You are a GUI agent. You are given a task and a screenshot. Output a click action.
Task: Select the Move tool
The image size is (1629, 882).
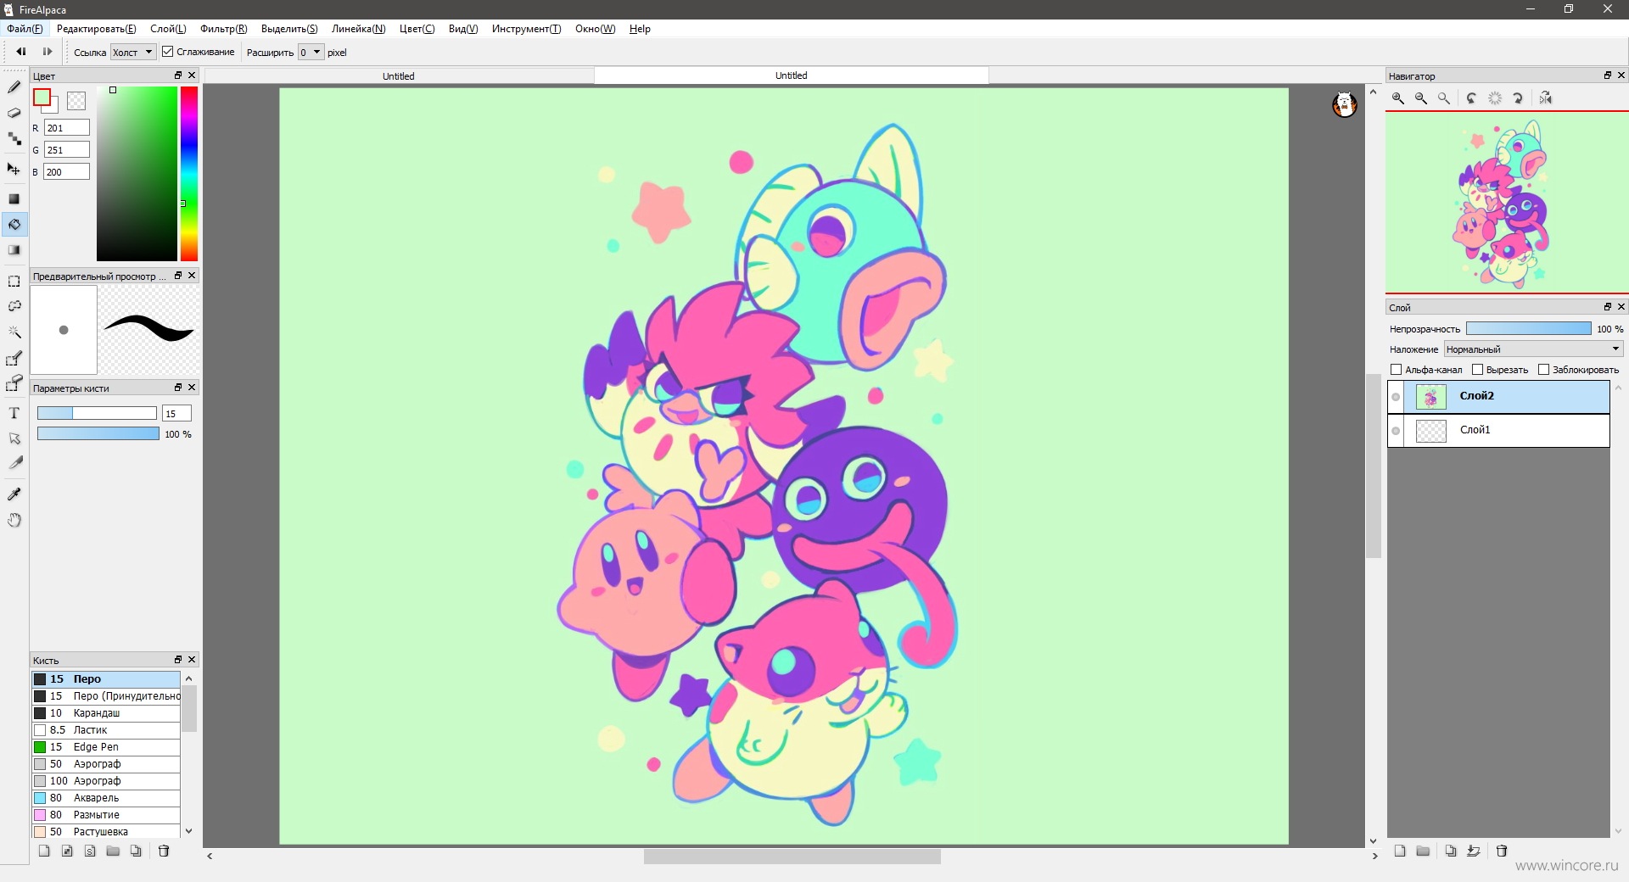pos(14,169)
